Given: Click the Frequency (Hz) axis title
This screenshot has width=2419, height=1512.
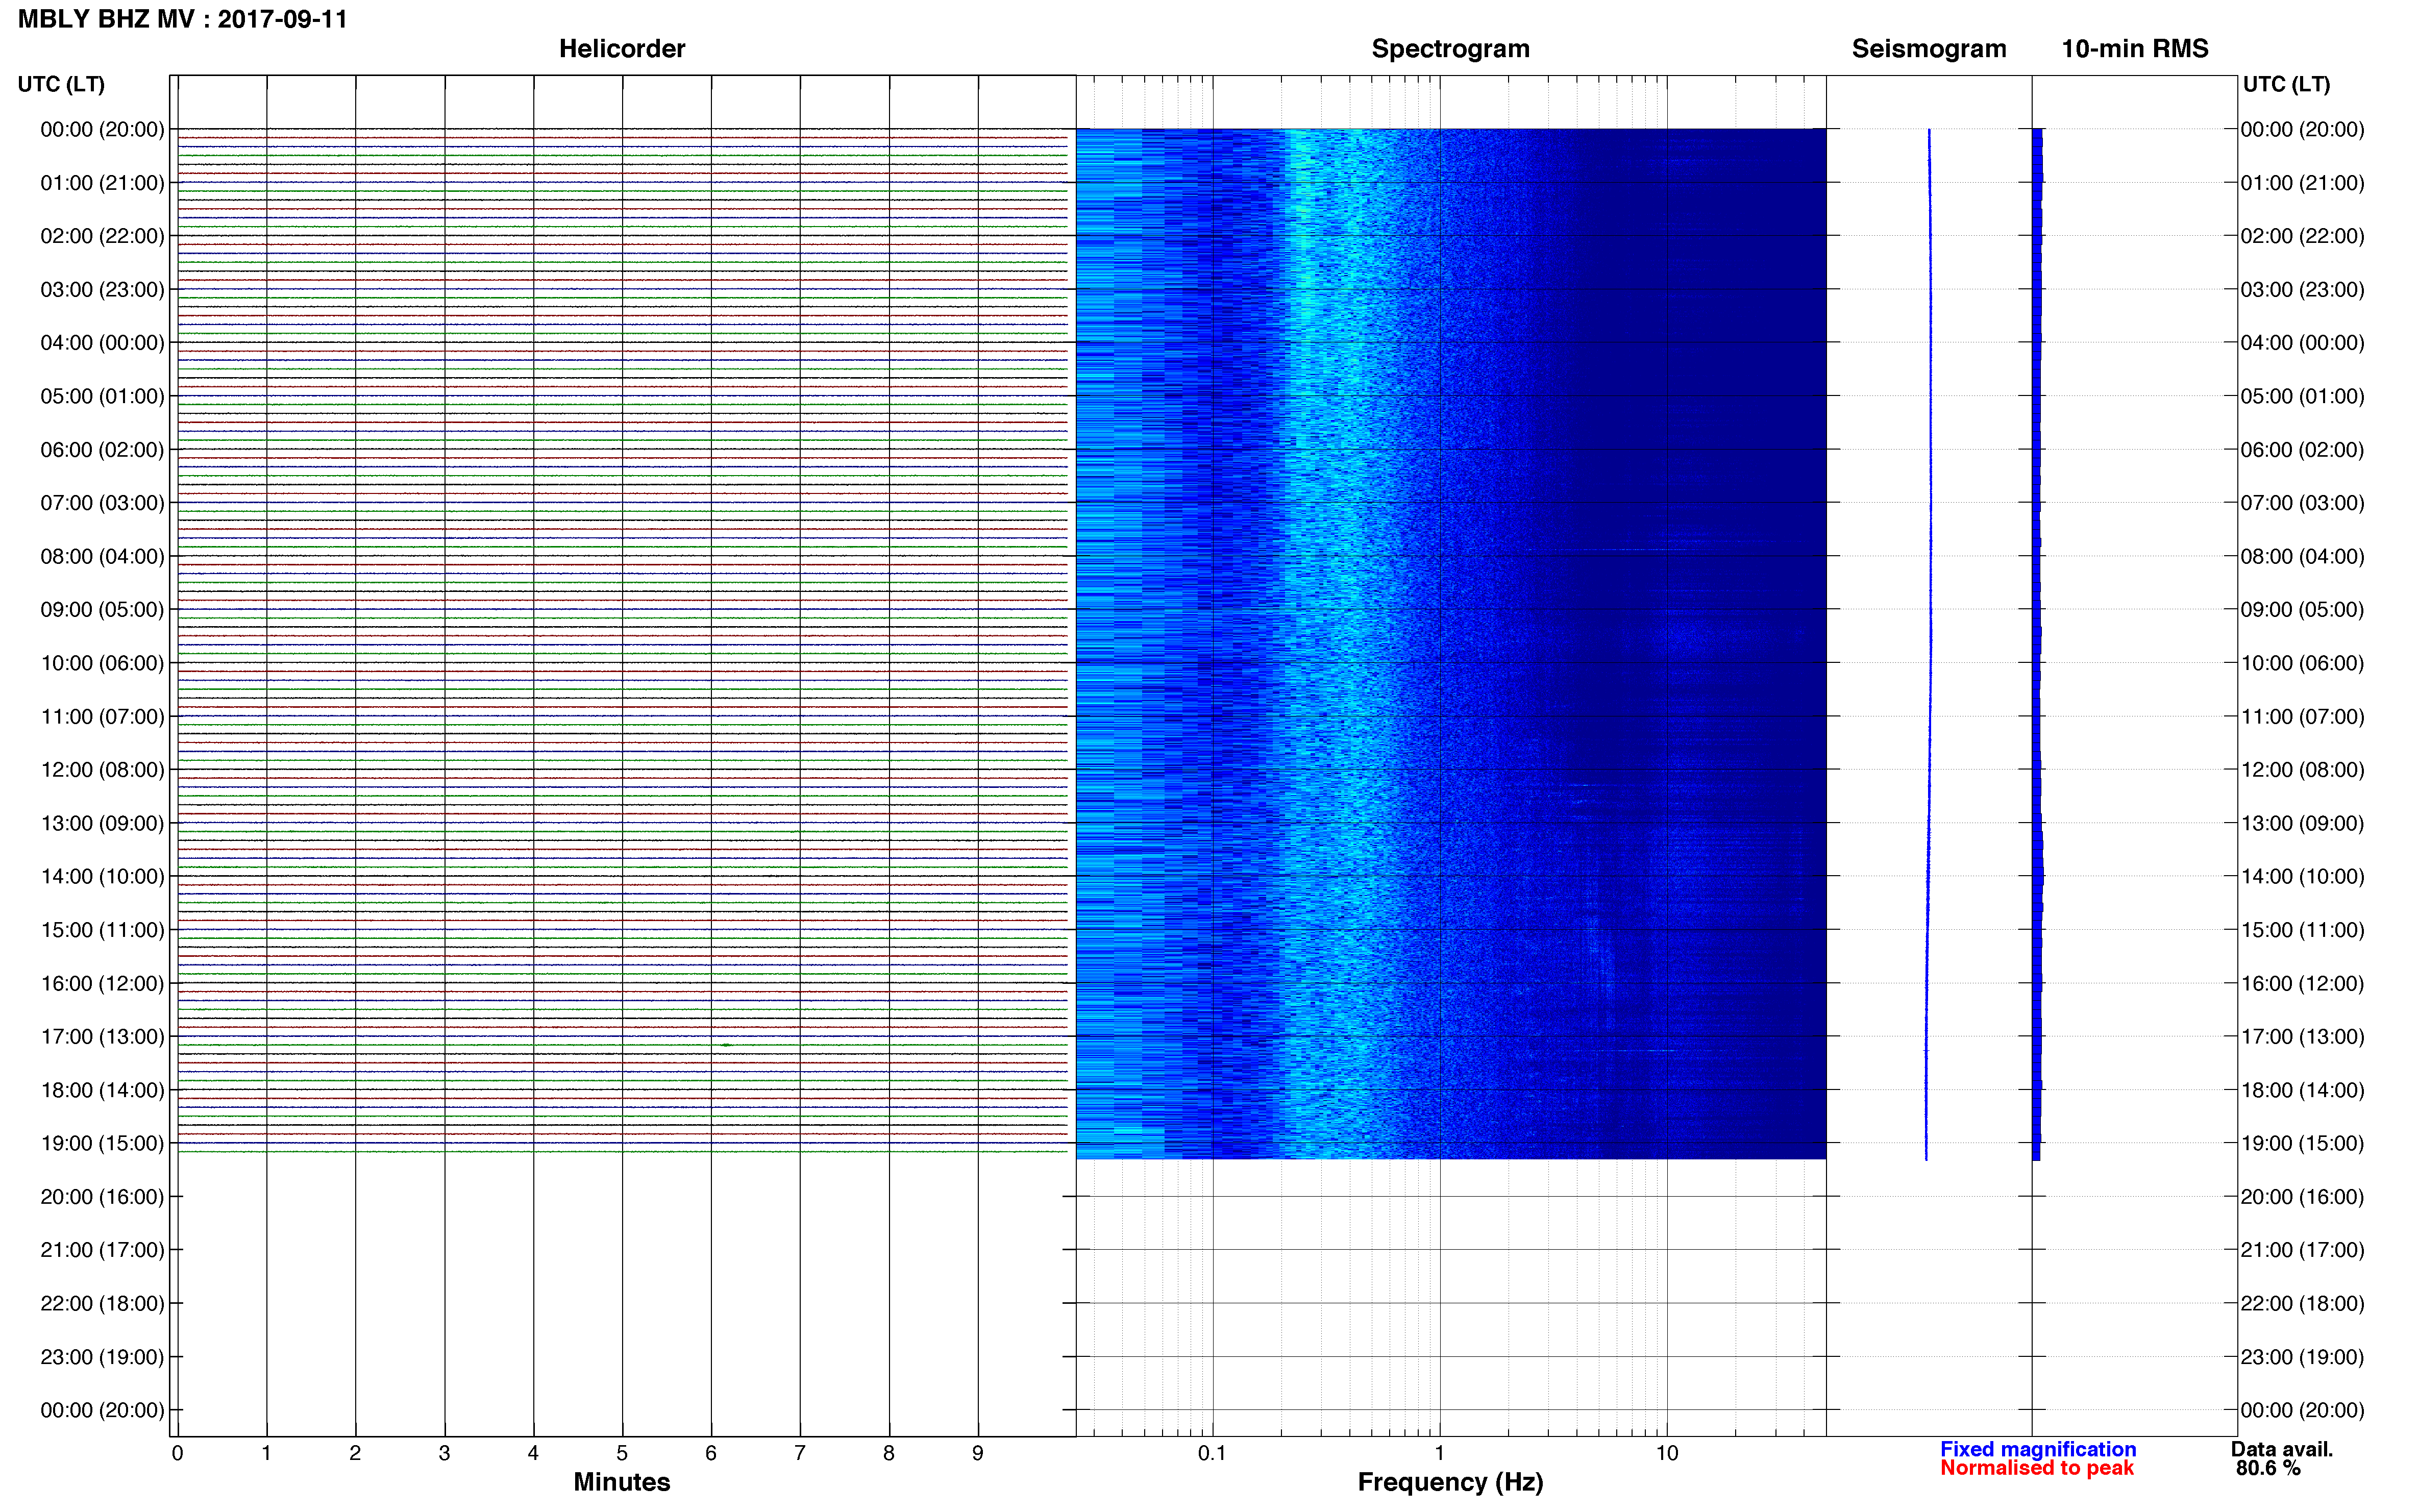Looking at the screenshot, I should [x=1450, y=1482].
